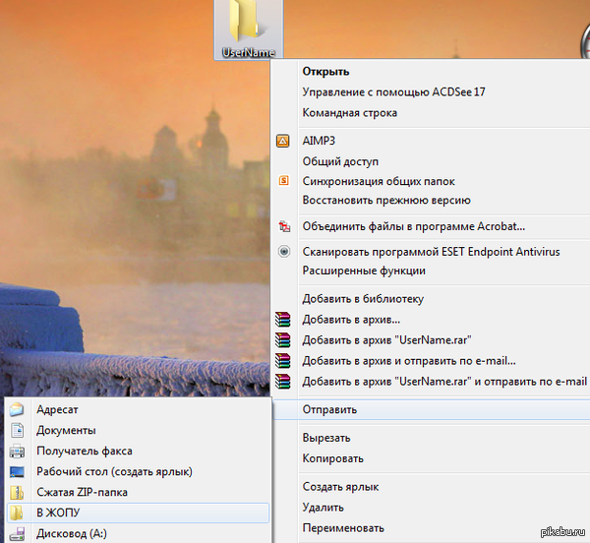Open the 'Расширенные функции' submenu
Screen dimensions: 590x543
tap(364, 271)
